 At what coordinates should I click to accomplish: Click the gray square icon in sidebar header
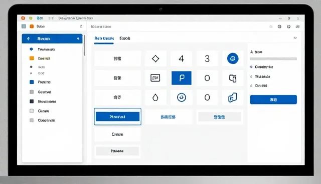pos(24,26)
